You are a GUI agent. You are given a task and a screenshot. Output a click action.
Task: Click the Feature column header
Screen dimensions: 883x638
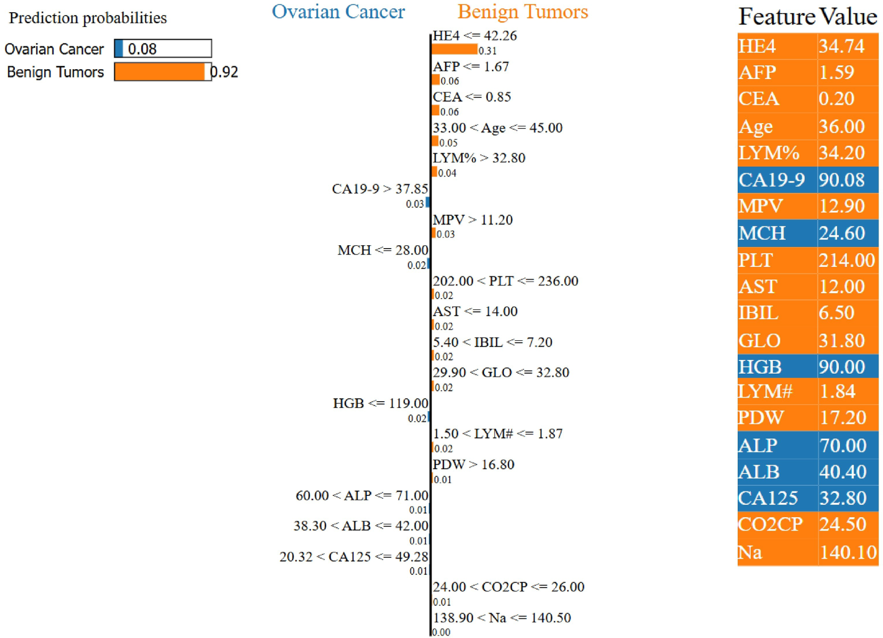776,17
